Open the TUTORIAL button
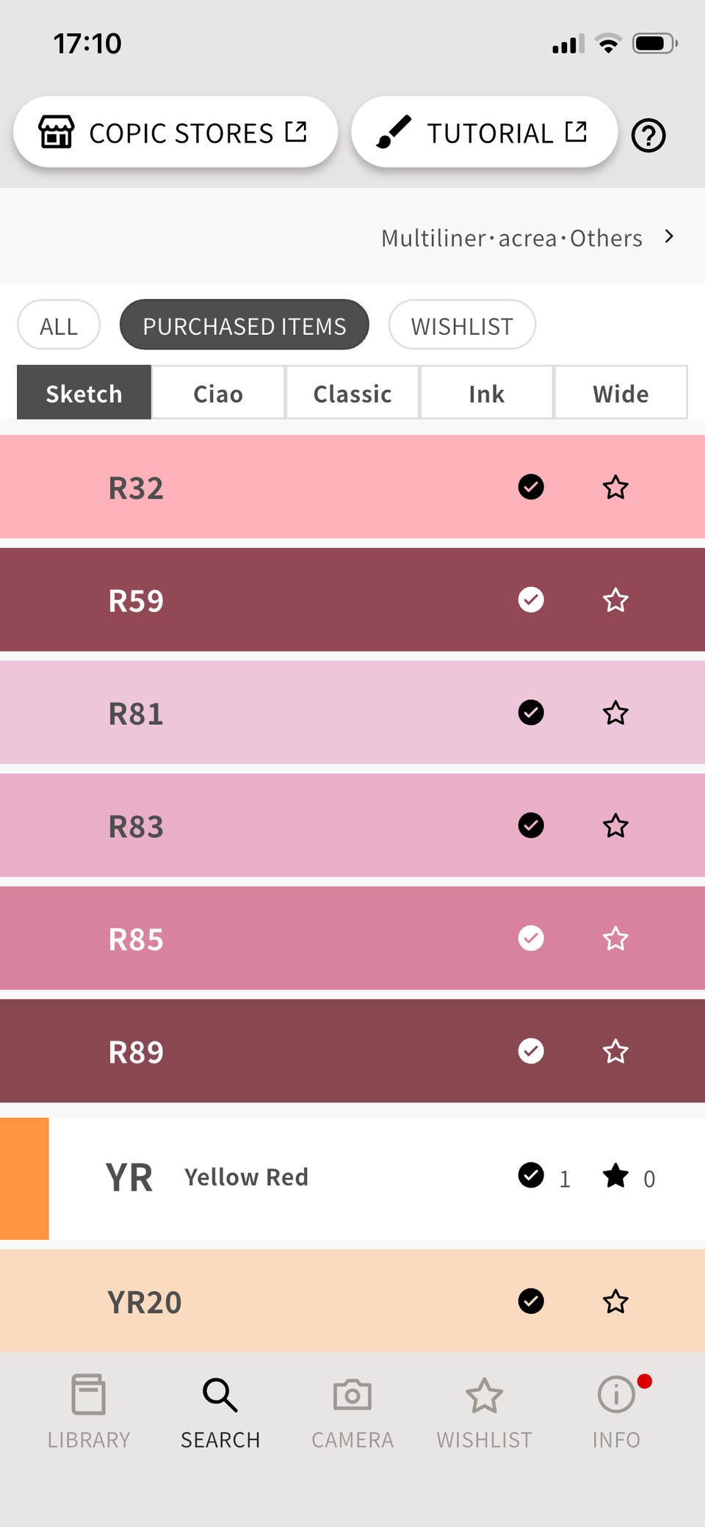 (x=484, y=132)
